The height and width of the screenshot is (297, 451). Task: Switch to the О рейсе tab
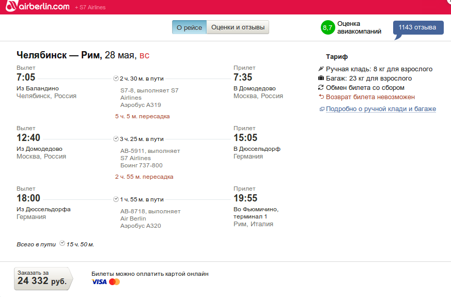(x=189, y=27)
